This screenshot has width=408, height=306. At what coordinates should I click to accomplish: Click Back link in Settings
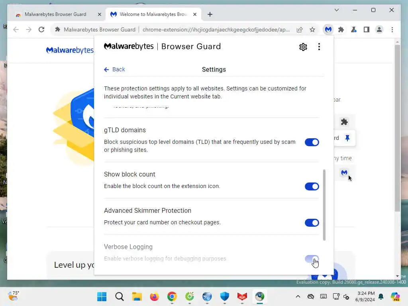114,69
